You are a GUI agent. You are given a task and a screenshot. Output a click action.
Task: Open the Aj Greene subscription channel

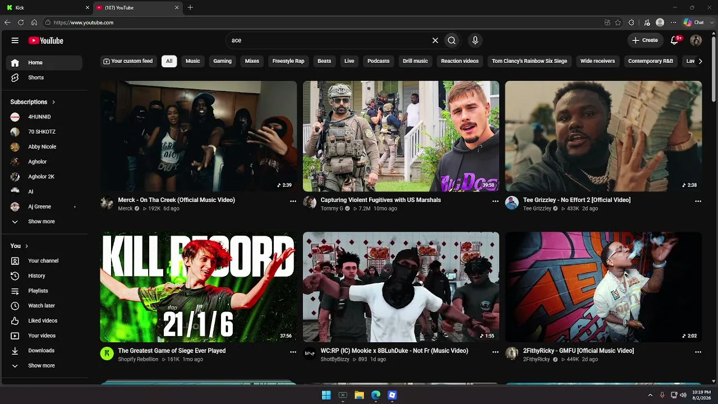45,206
